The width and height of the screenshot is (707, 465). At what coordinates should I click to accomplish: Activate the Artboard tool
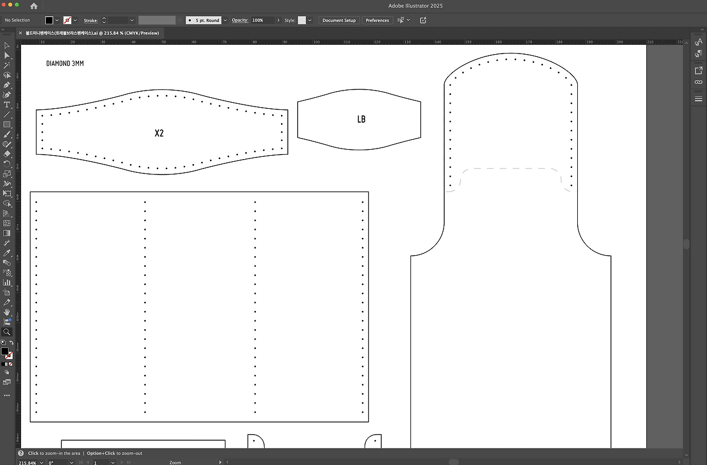pyautogui.click(x=7, y=293)
